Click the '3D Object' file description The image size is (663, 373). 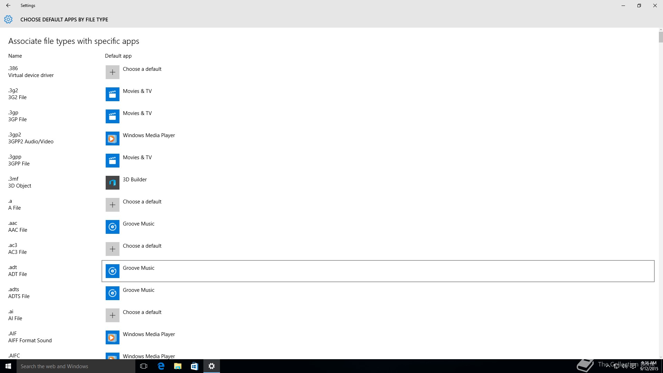(20, 186)
